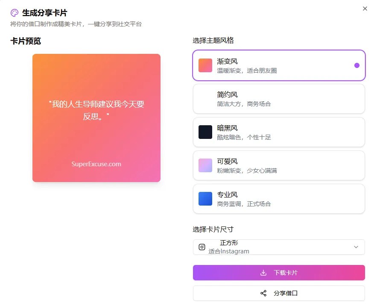Click the purple selection dot on 渐变风
374x306 pixels.
pyautogui.click(x=356, y=65)
